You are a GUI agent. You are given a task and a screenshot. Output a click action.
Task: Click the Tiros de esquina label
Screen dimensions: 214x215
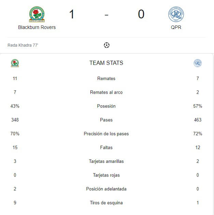(106, 203)
